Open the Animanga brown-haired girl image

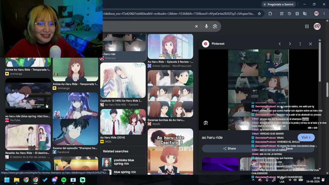click(x=76, y=69)
